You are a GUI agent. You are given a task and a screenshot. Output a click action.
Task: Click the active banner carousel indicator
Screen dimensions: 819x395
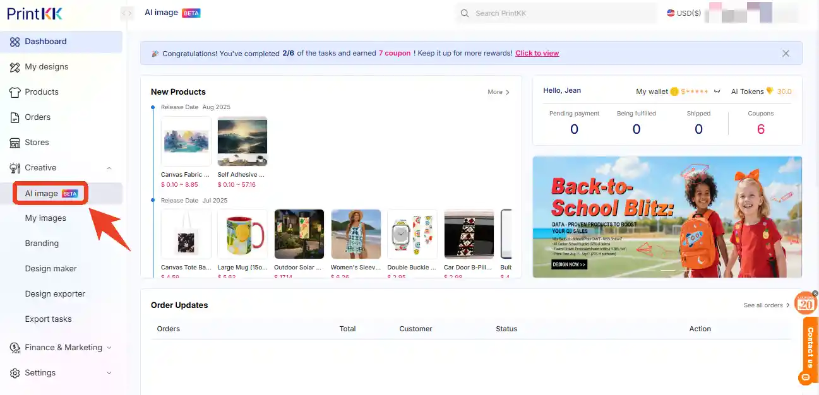[667, 271]
